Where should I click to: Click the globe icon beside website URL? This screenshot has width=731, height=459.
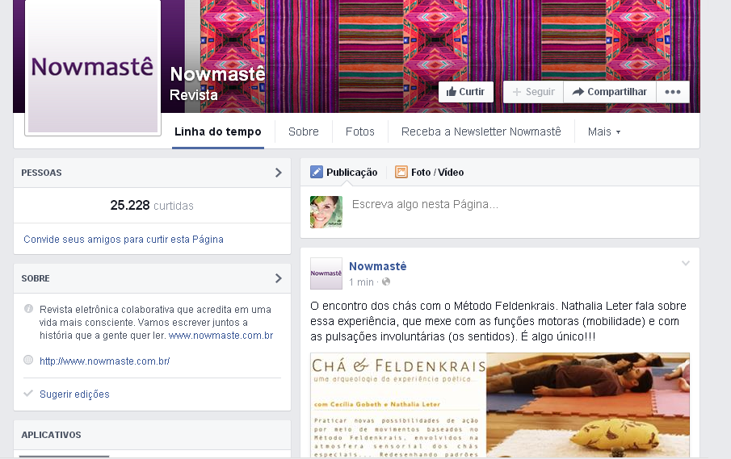point(28,360)
